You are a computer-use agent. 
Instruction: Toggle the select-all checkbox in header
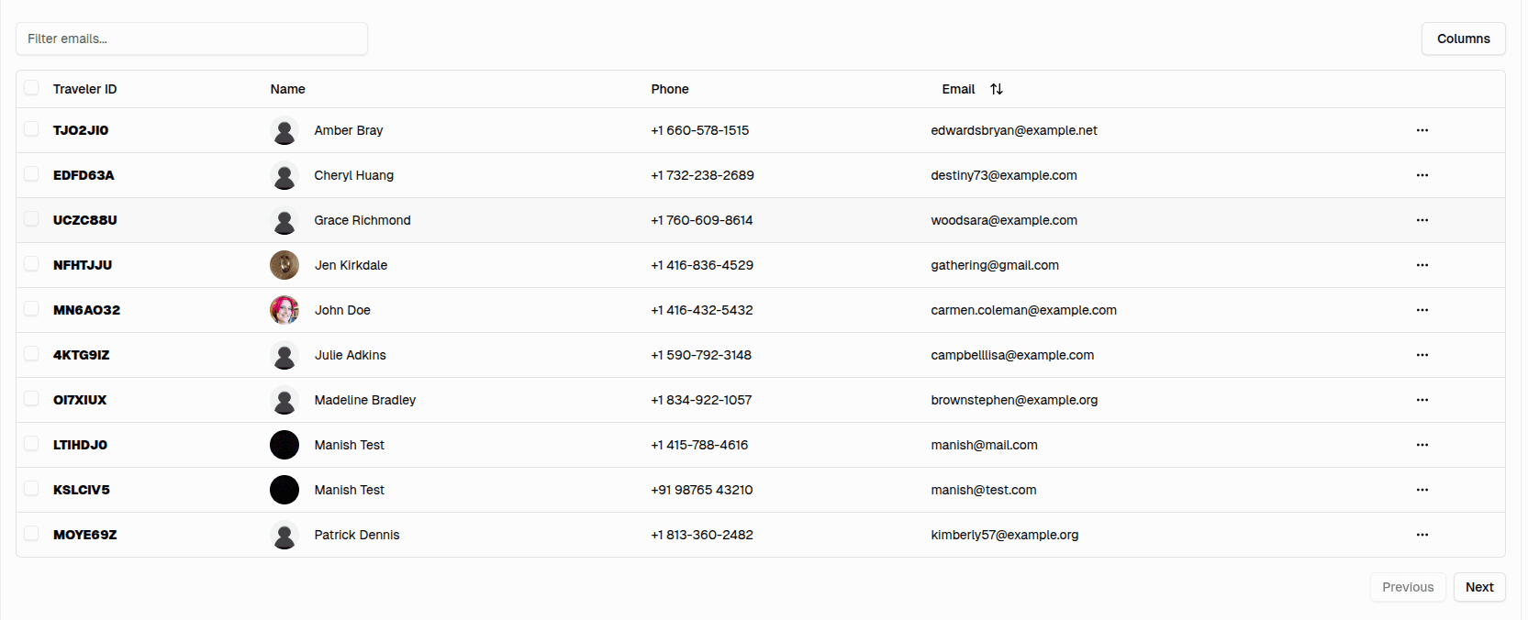pos(31,88)
